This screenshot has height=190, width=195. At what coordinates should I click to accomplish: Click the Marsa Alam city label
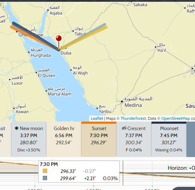(x=60, y=94)
